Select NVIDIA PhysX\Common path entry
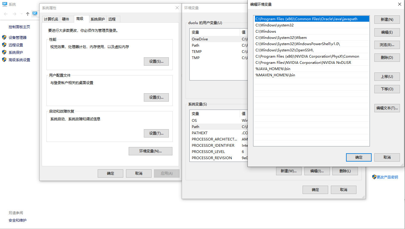405x229 pixels. [x=311, y=56]
